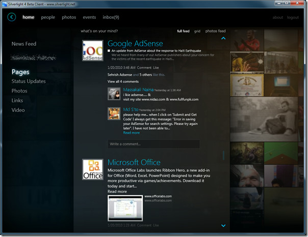
Task: Switch to the photos tab
Action: pos(69,17)
